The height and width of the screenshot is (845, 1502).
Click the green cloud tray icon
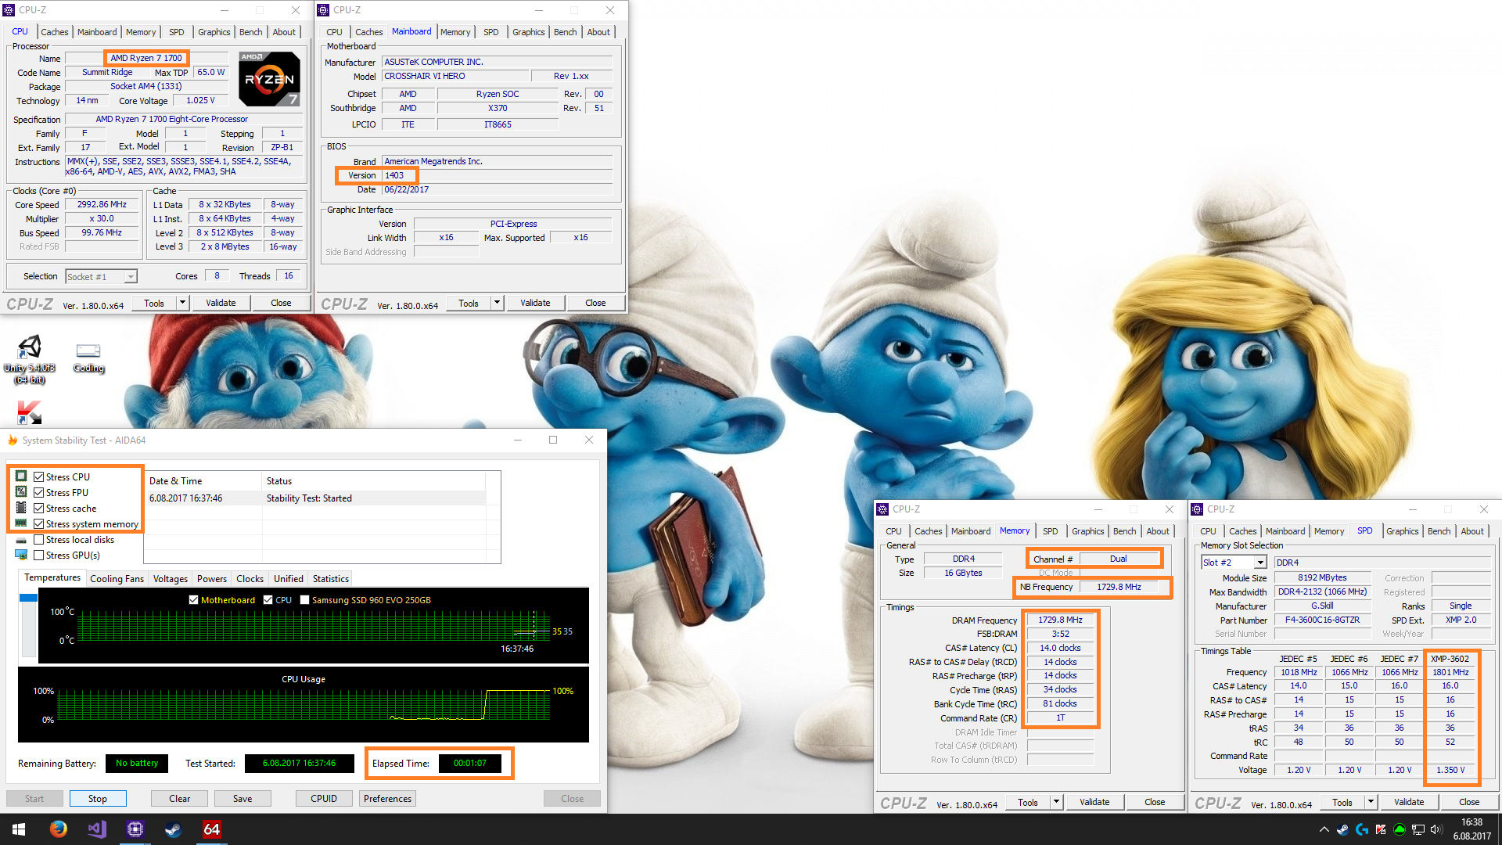[1400, 829]
